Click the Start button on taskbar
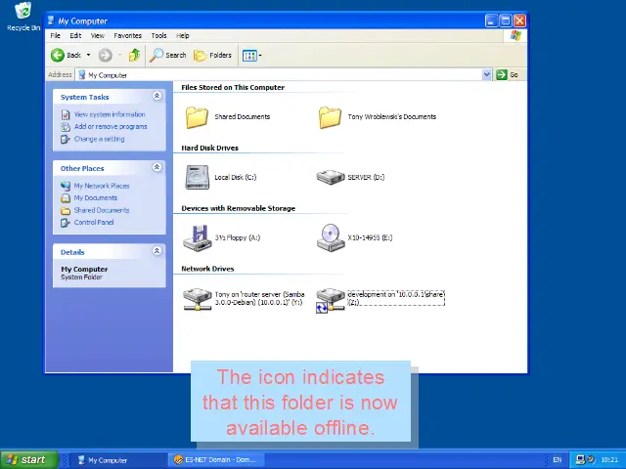The image size is (626, 469). coord(26,459)
